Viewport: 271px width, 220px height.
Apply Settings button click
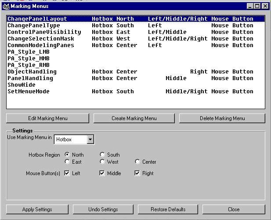click(x=37, y=209)
